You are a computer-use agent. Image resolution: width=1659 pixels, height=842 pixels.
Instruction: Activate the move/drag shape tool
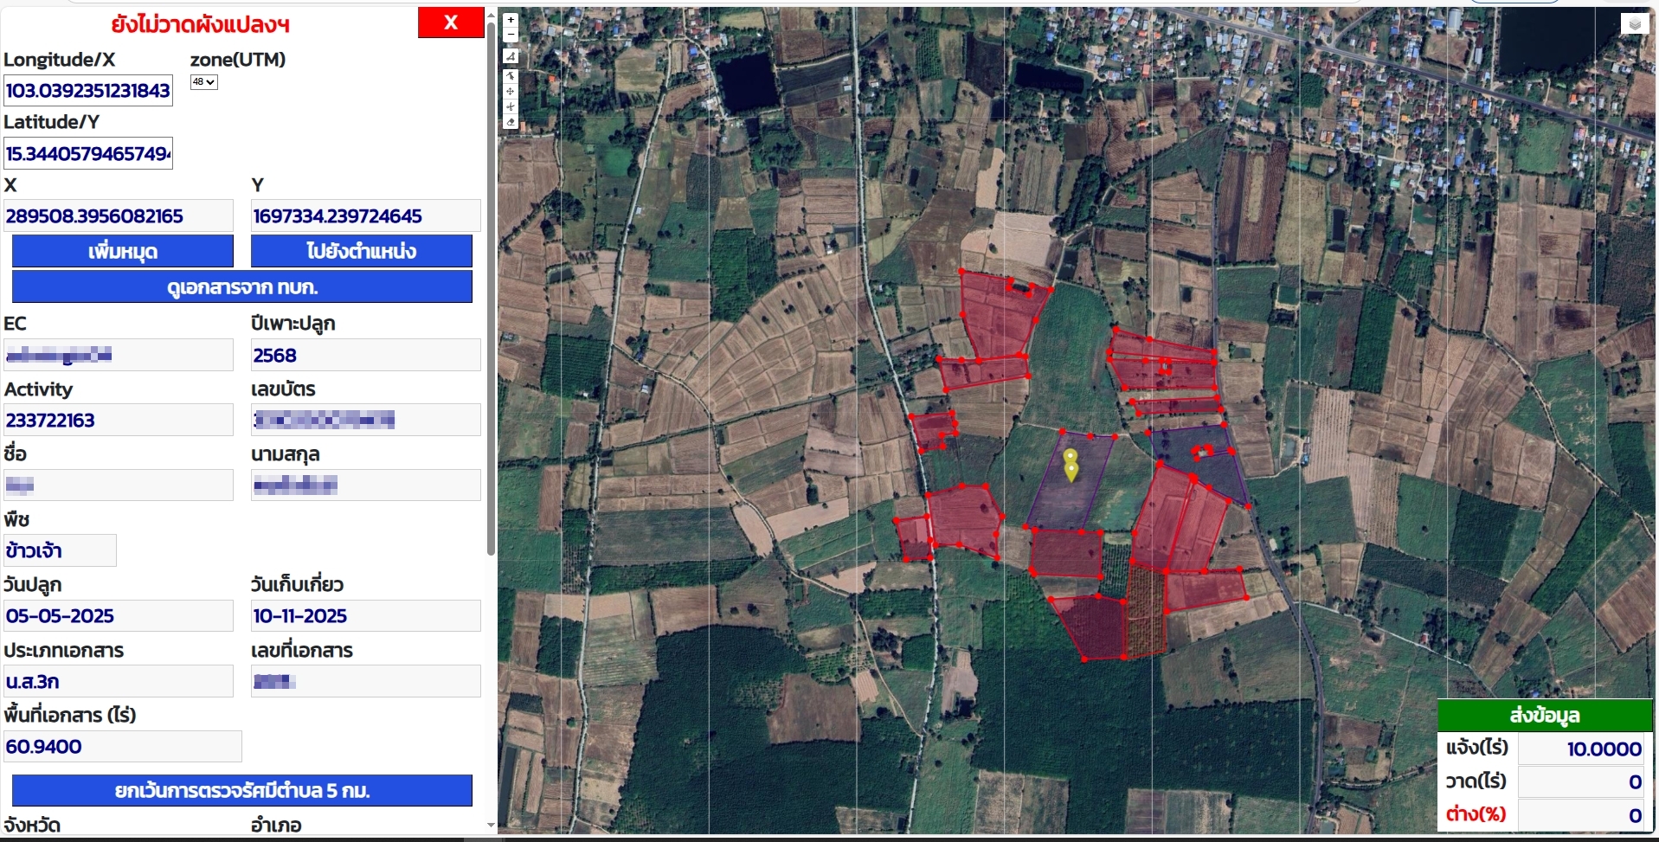(x=511, y=92)
